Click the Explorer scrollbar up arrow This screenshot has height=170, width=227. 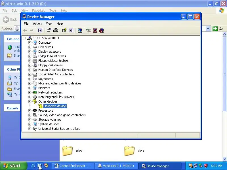click(224, 34)
